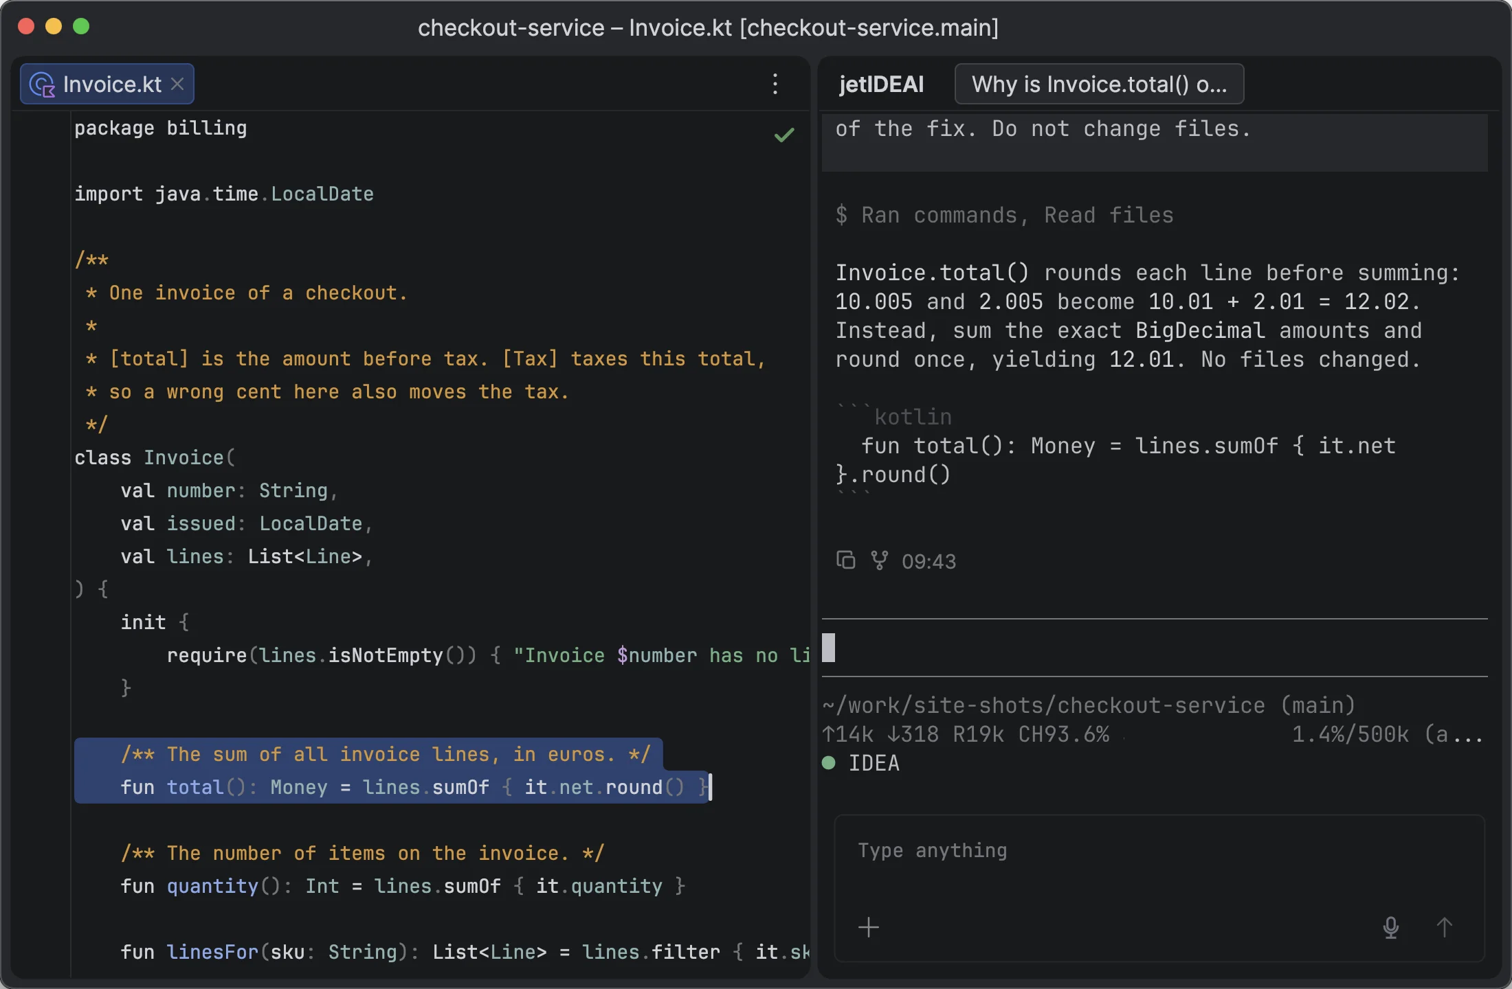Close the Invoice.kt editor tab
Viewport: 1512px width, 989px height.
177,84
